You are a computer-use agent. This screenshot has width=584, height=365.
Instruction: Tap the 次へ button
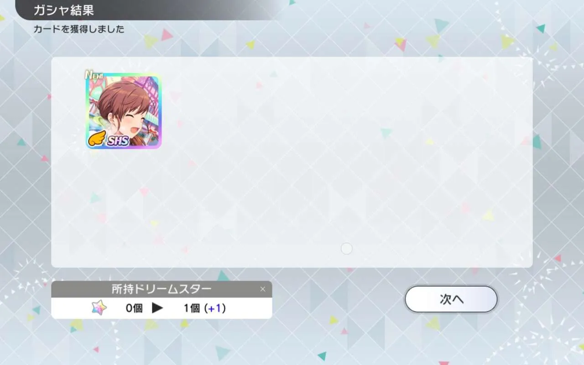coord(451,299)
